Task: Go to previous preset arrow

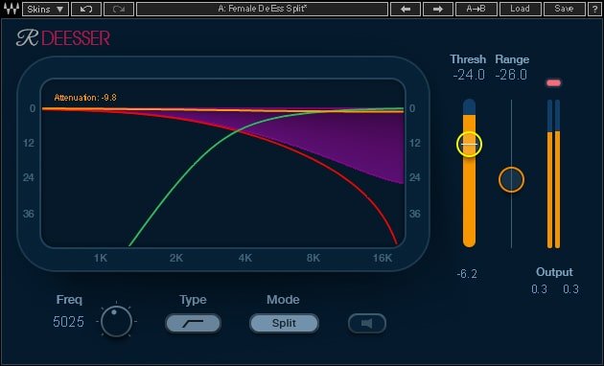Action: [406, 9]
